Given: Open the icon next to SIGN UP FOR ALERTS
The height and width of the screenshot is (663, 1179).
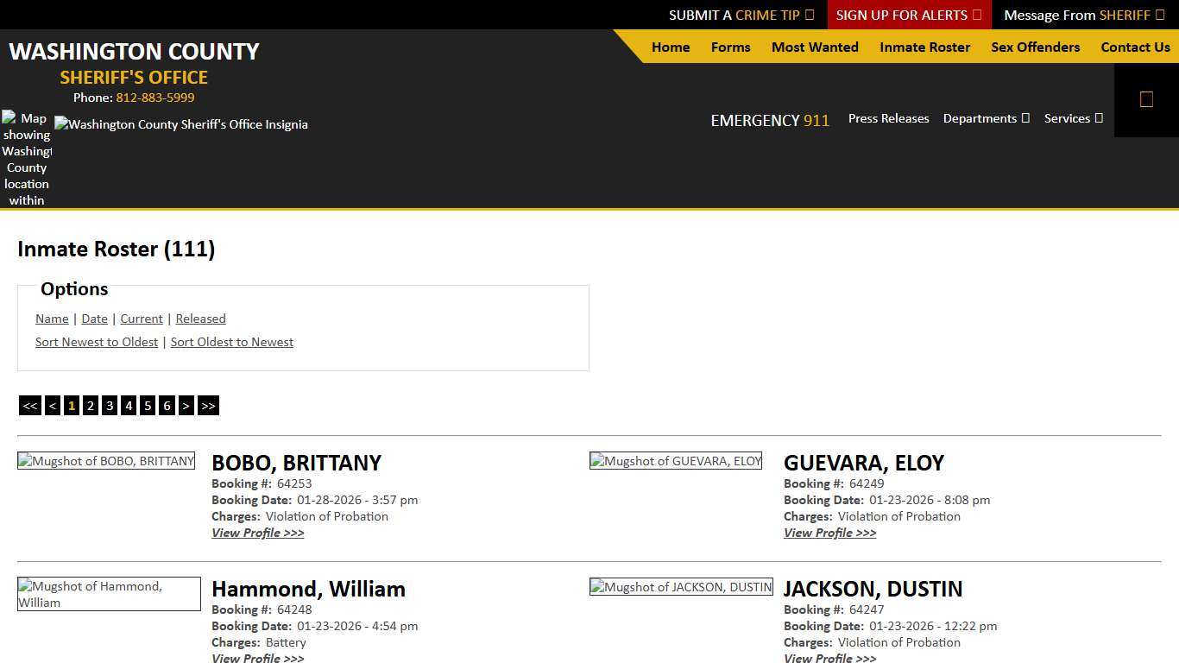Looking at the screenshot, I should 976,15.
